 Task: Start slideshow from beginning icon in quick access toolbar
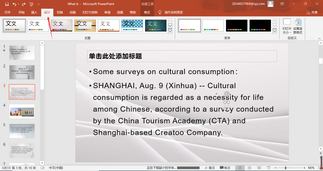point(31,4)
